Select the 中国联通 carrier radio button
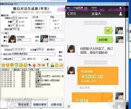This screenshot has width=131, height=109. [x=44, y=24]
